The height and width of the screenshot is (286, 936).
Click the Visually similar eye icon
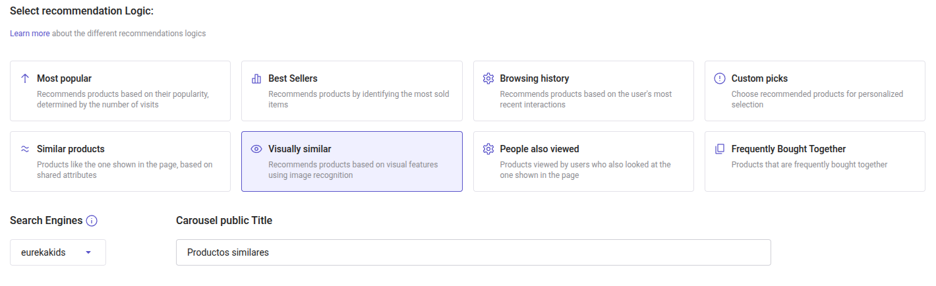[256, 149]
